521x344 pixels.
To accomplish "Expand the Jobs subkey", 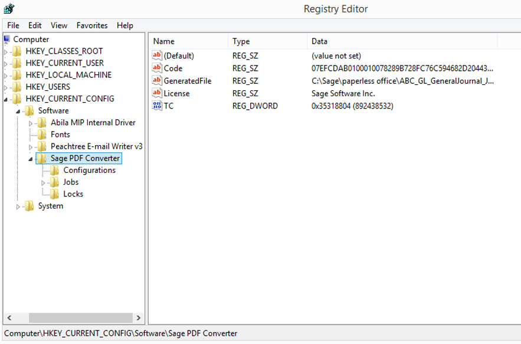I will 42,183.
